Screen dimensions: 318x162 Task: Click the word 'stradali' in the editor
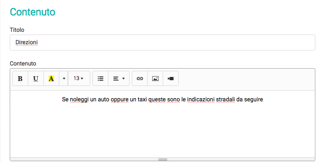click(x=225, y=100)
